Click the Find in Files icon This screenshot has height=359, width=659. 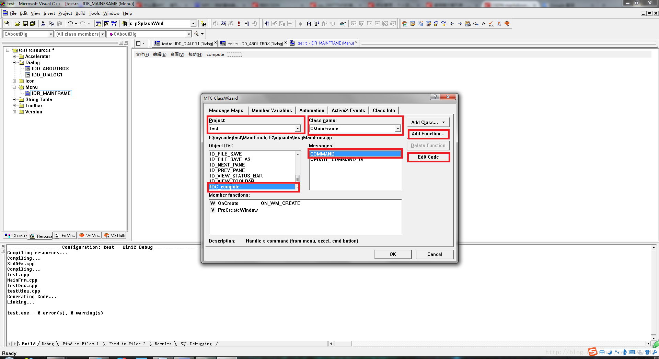(124, 24)
